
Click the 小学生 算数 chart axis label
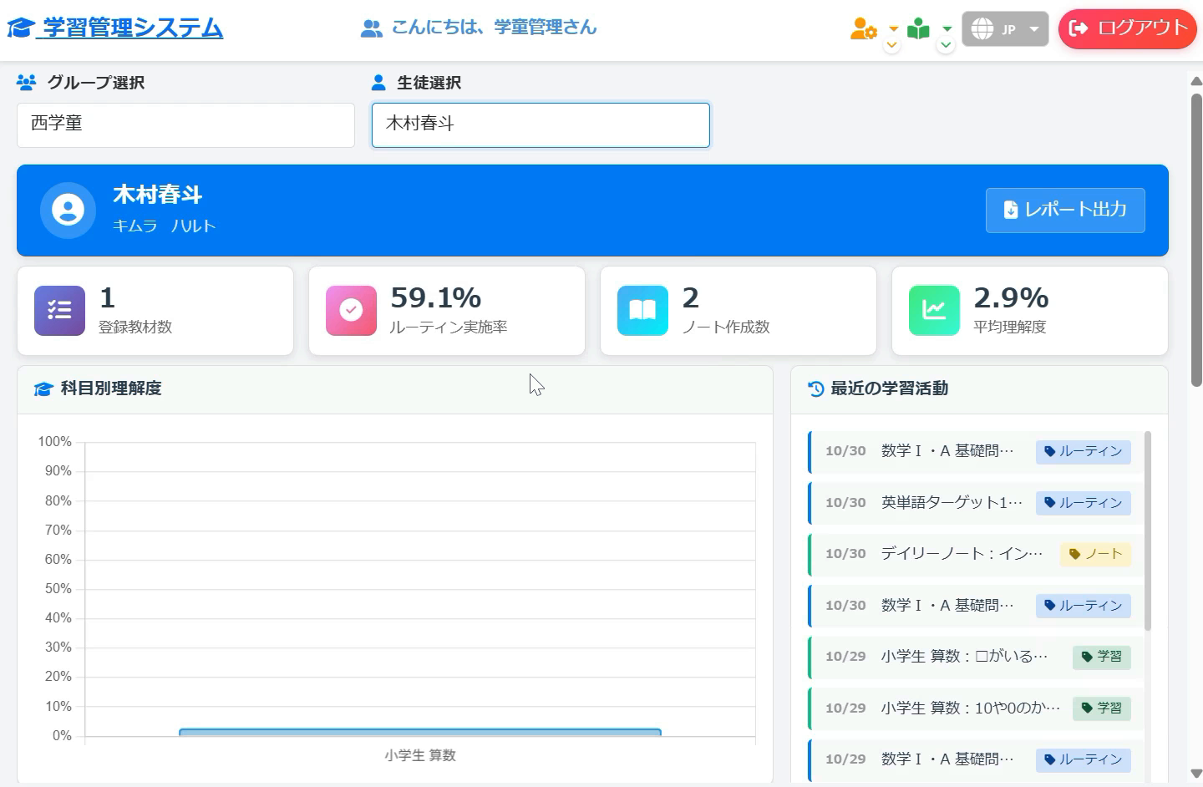(420, 755)
